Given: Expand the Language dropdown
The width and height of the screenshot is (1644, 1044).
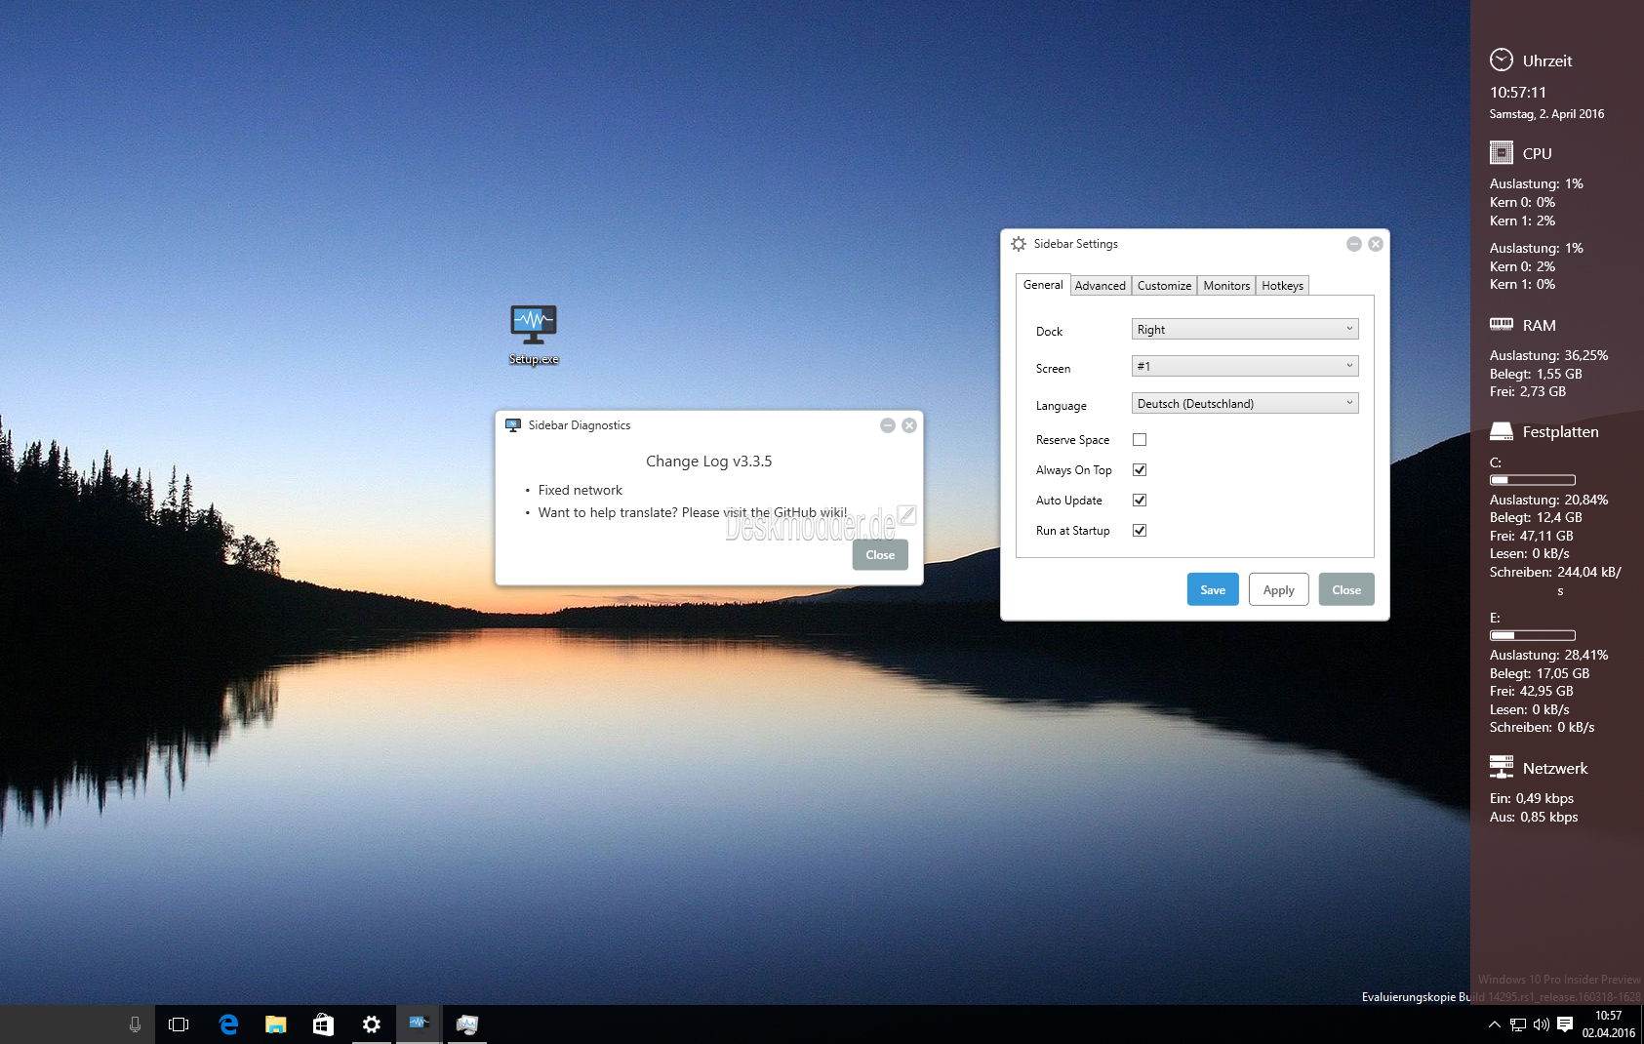Looking at the screenshot, I should click(x=1245, y=404).
